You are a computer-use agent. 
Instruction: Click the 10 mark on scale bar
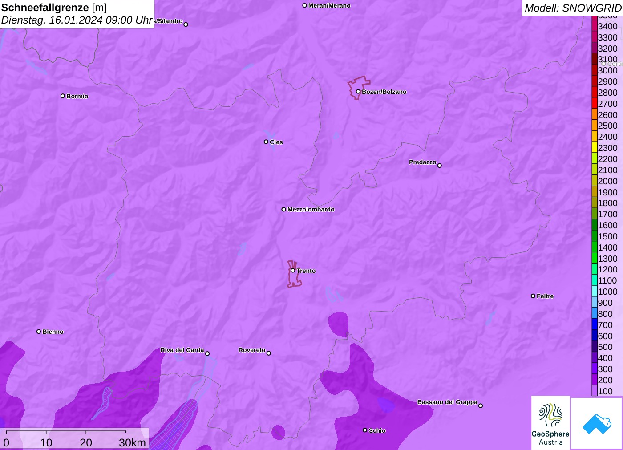click(46, 442)
